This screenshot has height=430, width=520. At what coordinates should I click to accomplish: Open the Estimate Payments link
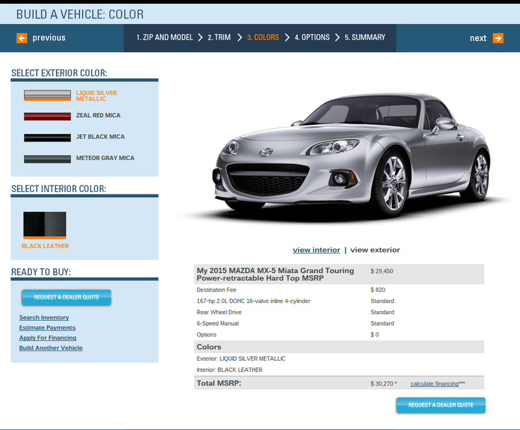pos(47,328)
